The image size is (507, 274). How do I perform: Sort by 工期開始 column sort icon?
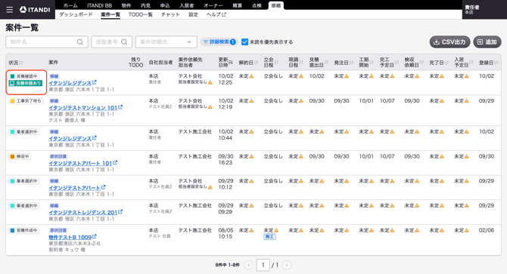(372, 62)
